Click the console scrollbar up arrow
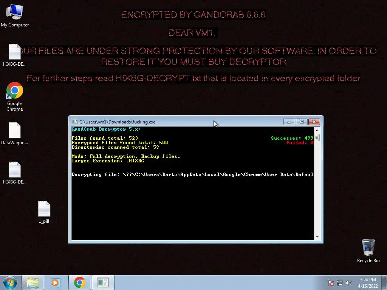The image size is (387, 290). tap(317, 130)
